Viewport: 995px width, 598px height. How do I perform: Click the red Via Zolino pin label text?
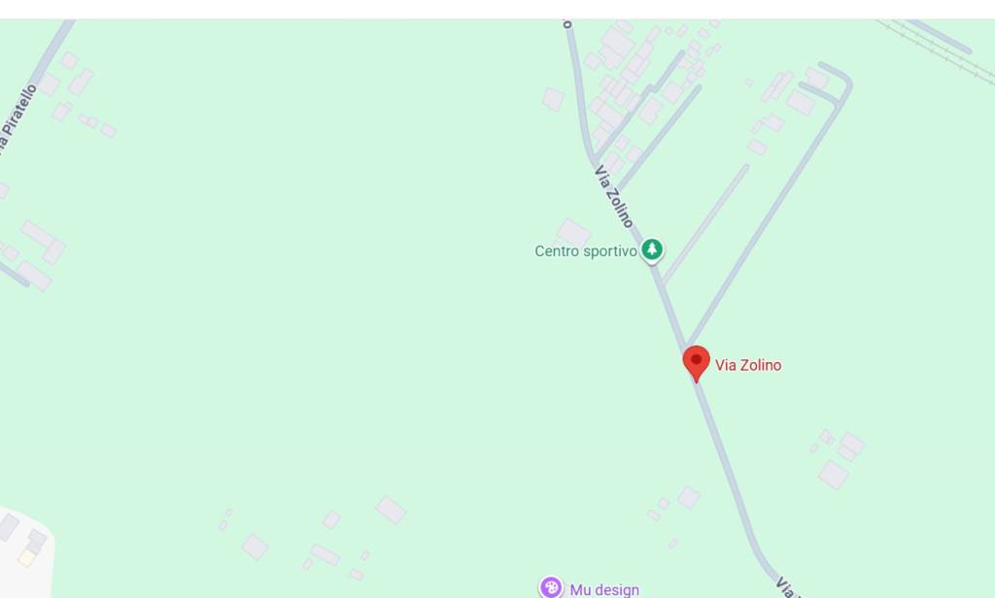(748, 365)
